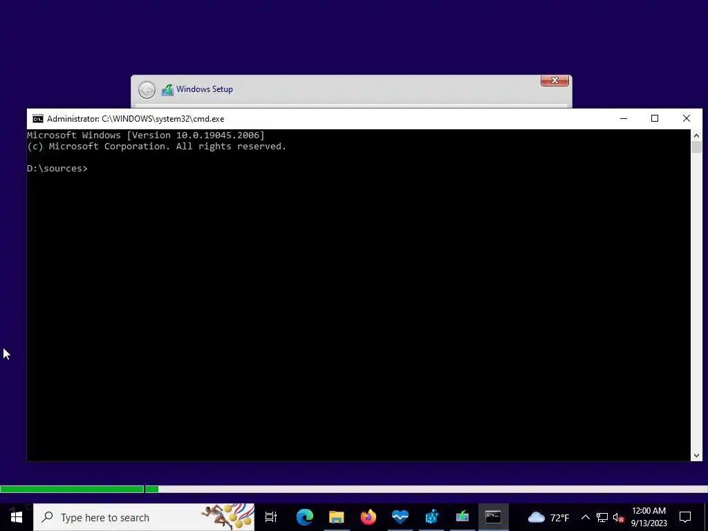Open the 72°F weather widget

[548, 517]
